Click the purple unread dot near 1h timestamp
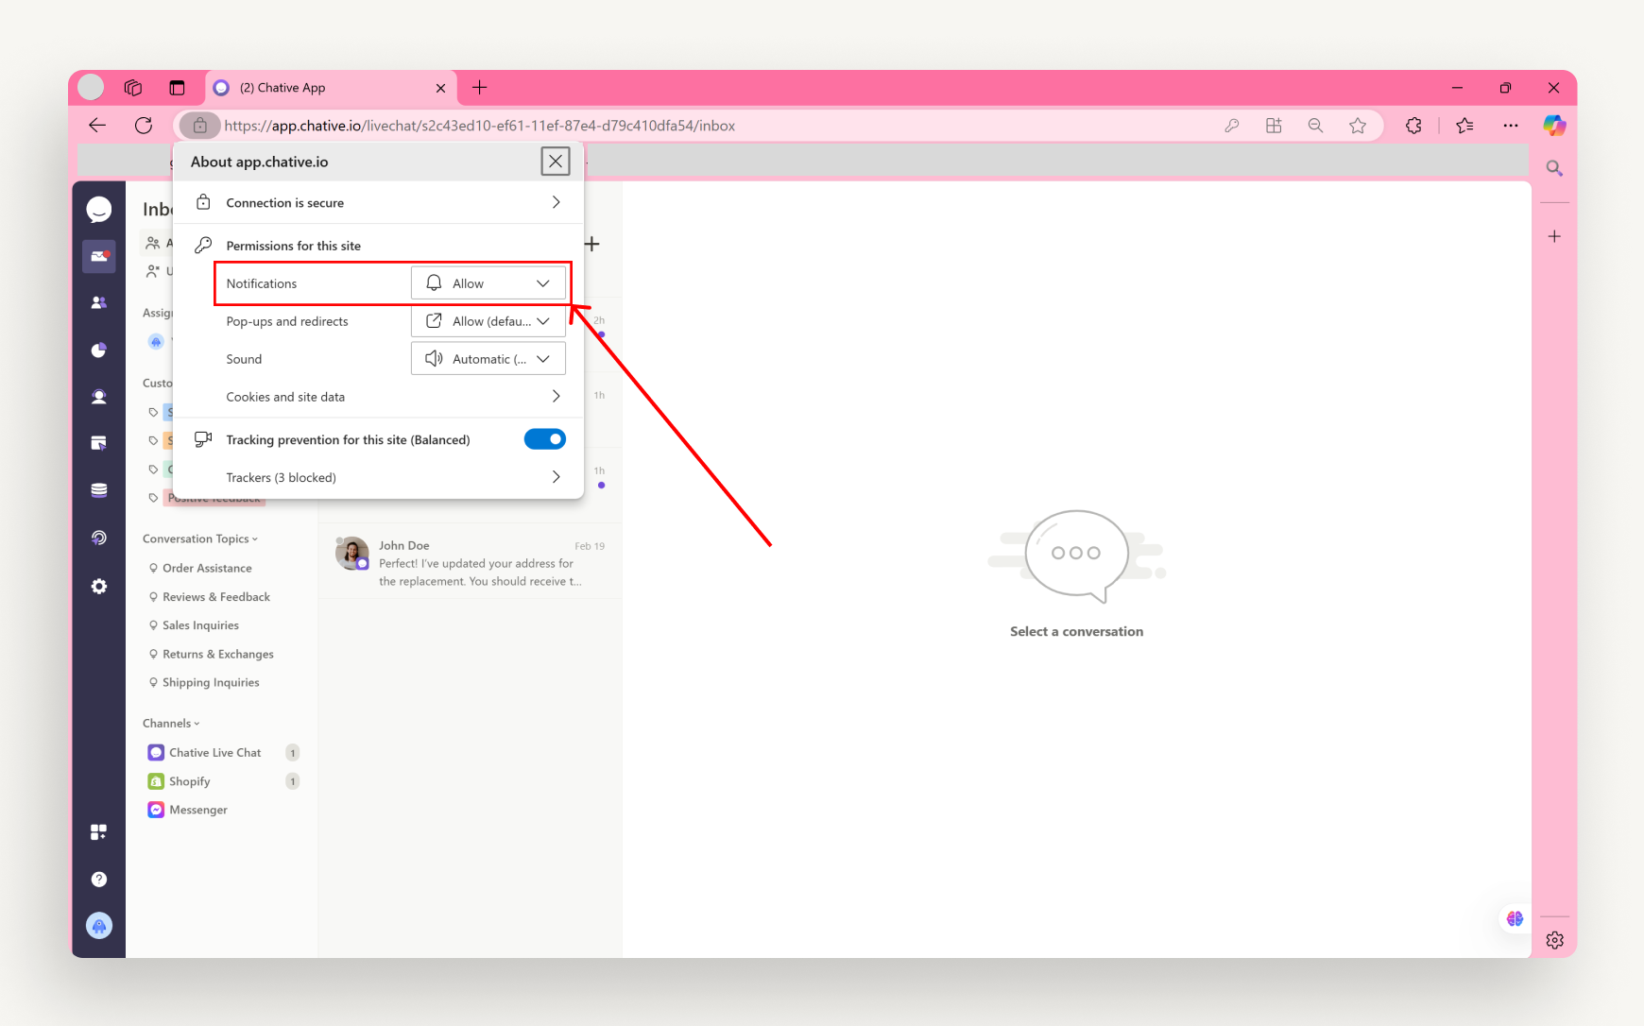Screen dimensions: 1644x1026 [602, 484]
